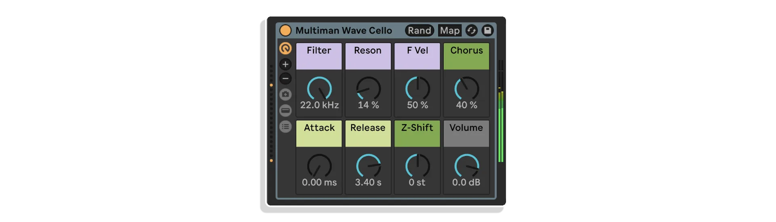Save the preset with the disk icon

487,31
